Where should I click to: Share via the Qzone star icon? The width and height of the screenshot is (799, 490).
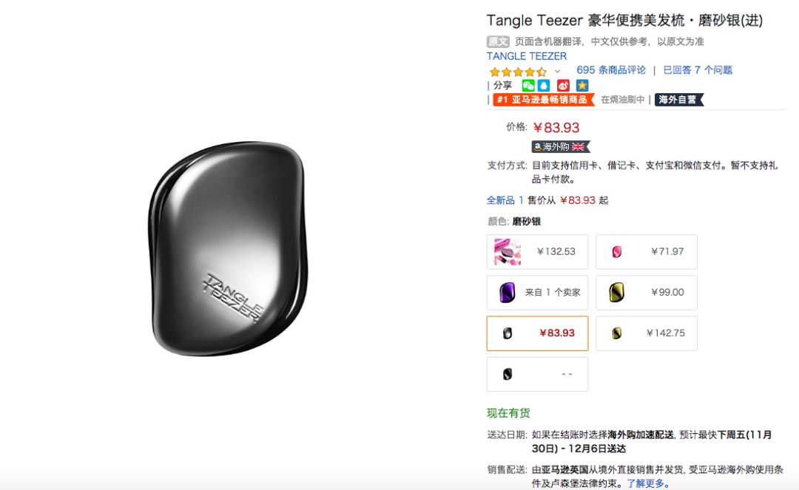[x=582, y=86]
